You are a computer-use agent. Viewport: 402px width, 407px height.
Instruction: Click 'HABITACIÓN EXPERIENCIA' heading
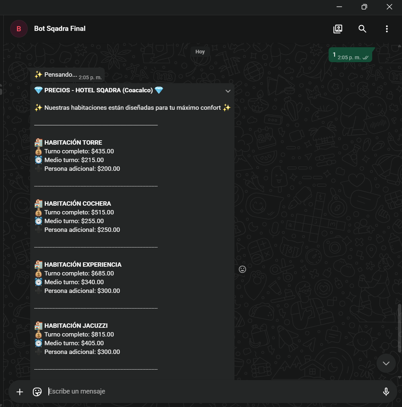pos(83,265)
